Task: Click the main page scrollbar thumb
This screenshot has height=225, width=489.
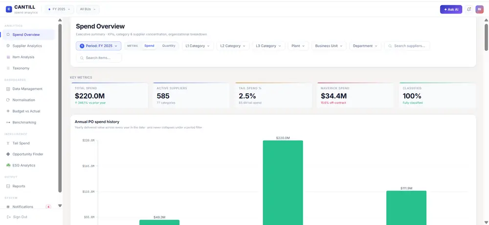Action: coord(486,37)
